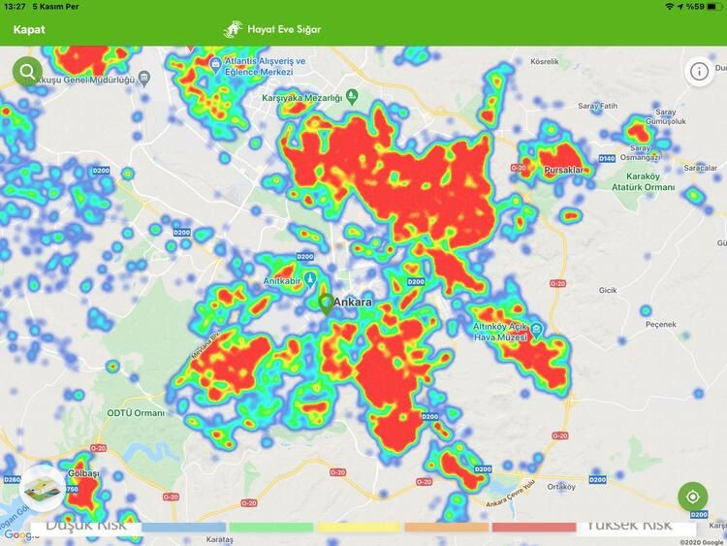Click the Google logo on the map
Image resolution: width=727 pixels, height=546 pixels.
pos(15,535)
